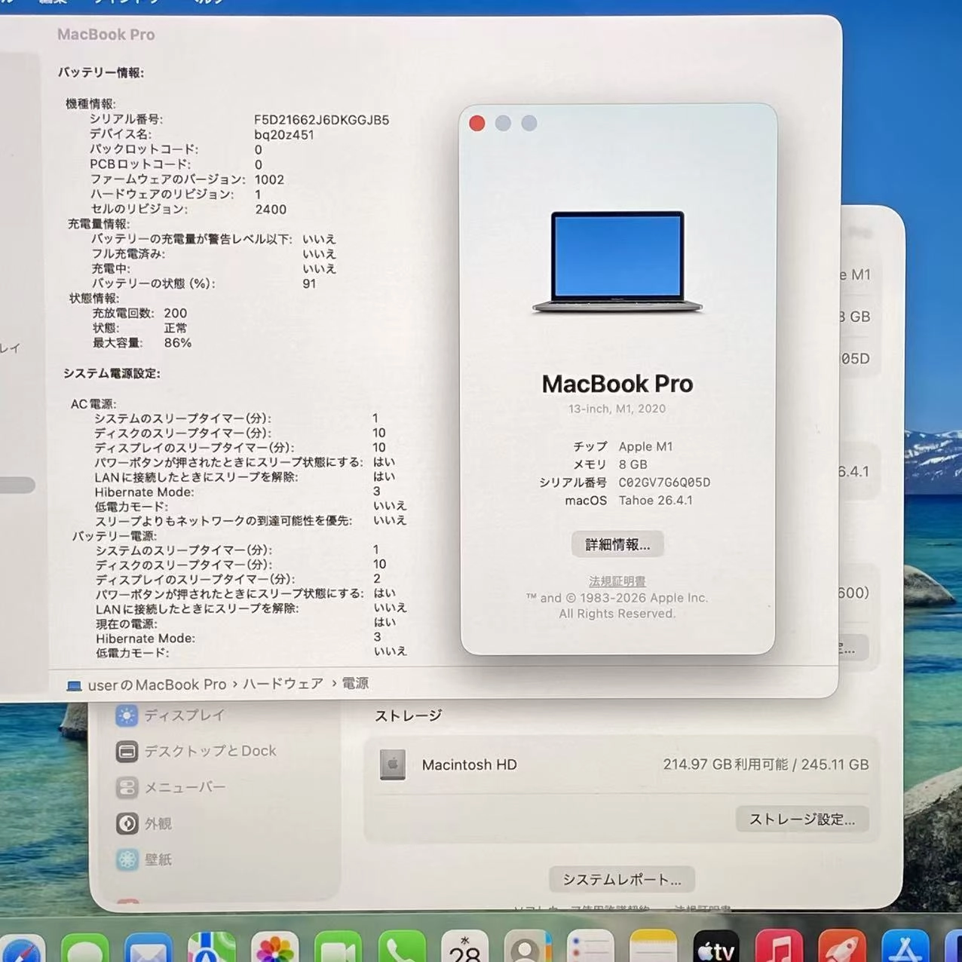Open メニューバー settings in sidebar
The width and height of the screenshot is (962, 962).
[x=170, y=787]
